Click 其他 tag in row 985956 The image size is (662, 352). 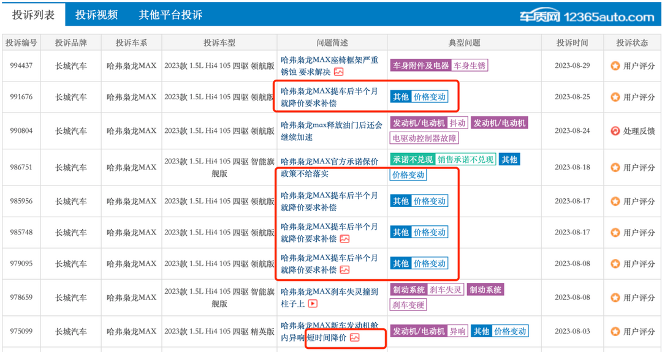[401, 201]
